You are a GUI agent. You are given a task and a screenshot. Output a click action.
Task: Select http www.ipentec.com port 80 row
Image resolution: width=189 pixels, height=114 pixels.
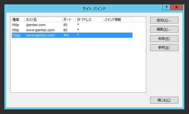coord(72,30)
